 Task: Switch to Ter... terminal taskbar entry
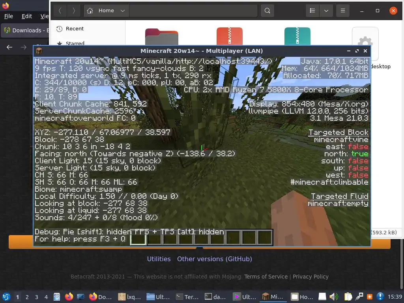coord(187,297)
